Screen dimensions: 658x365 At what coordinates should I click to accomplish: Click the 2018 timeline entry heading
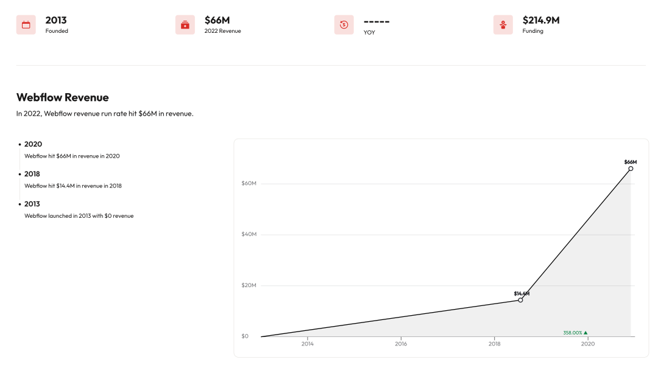point(32,174)
